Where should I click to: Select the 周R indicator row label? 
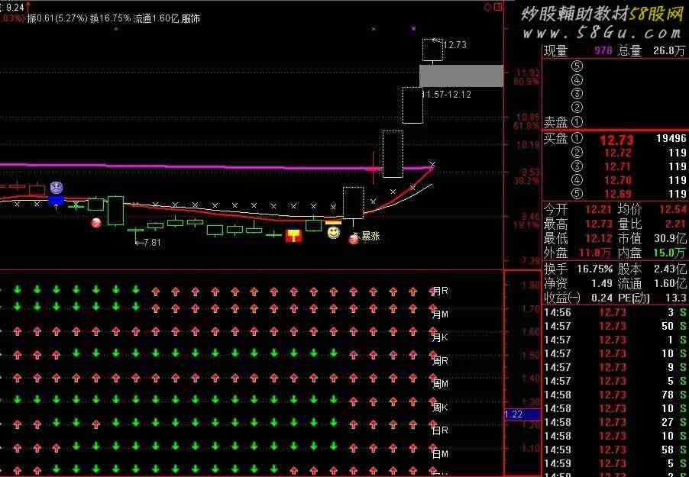click(440, 360)
